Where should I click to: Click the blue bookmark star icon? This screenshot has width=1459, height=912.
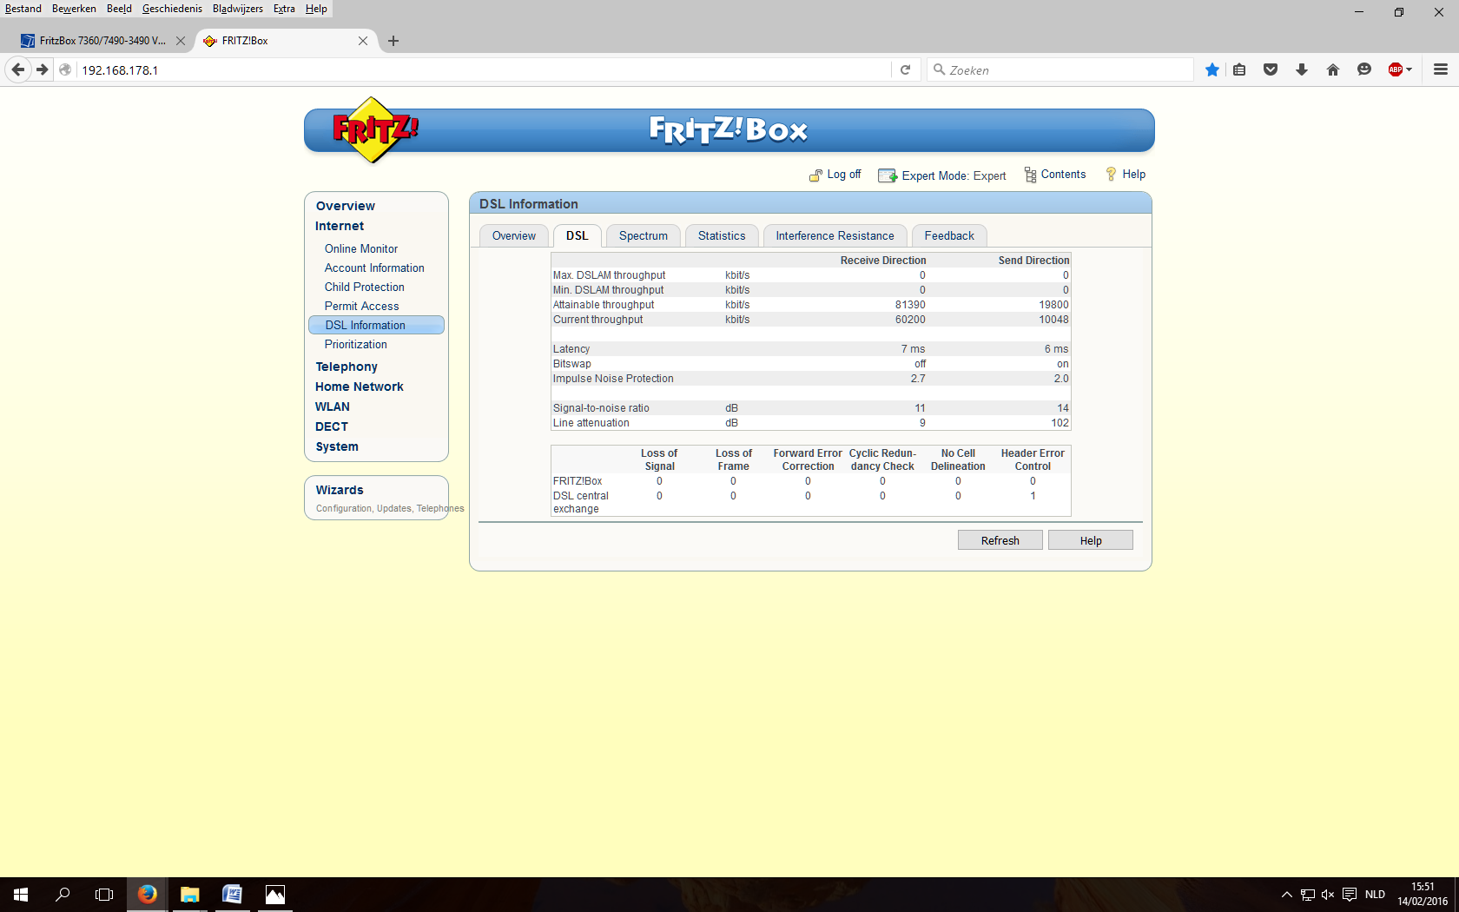click(x=1211, y=70)
